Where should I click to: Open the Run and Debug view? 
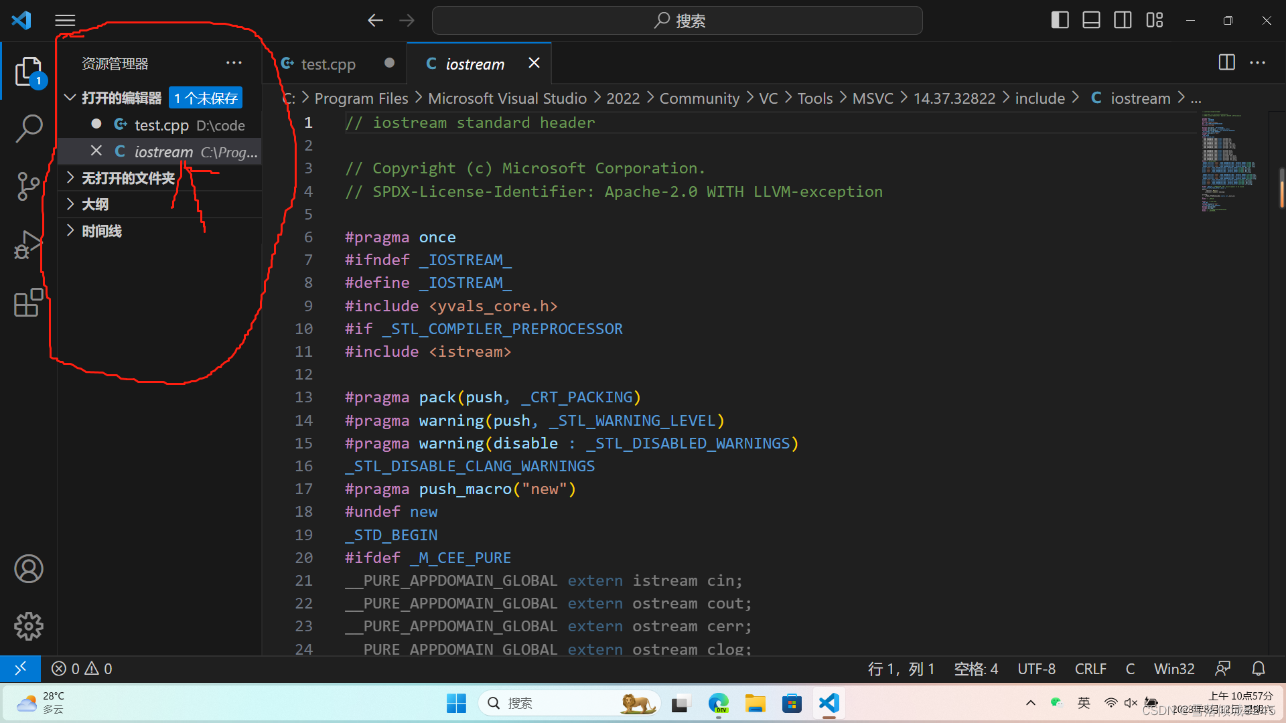(x=29, y=245)
